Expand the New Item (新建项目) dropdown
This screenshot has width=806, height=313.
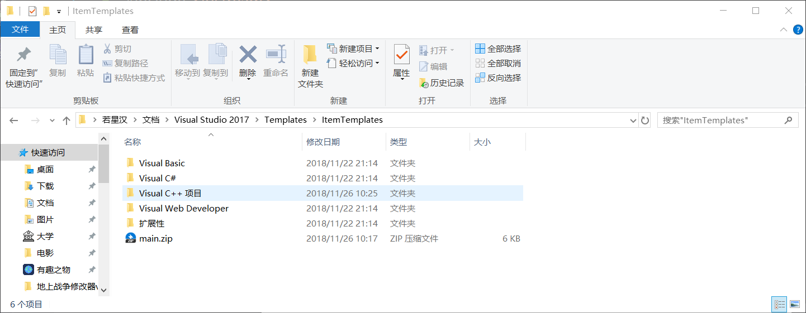click(x=353, y=49)
